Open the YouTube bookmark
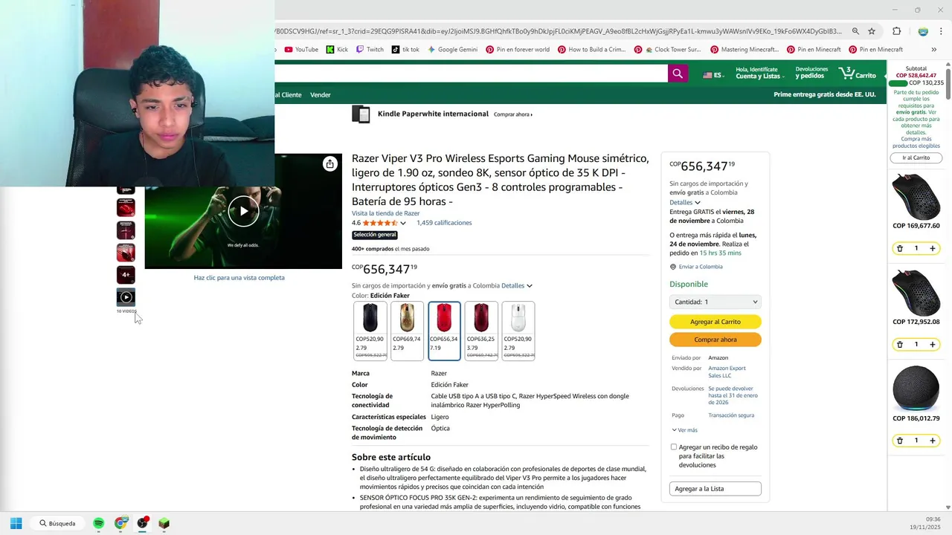Viewport: 952px width, 535px height. (x=301, y=50)
